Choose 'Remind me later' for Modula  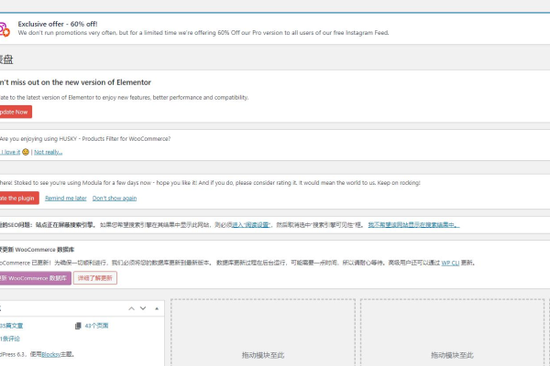tap(66, 198)
